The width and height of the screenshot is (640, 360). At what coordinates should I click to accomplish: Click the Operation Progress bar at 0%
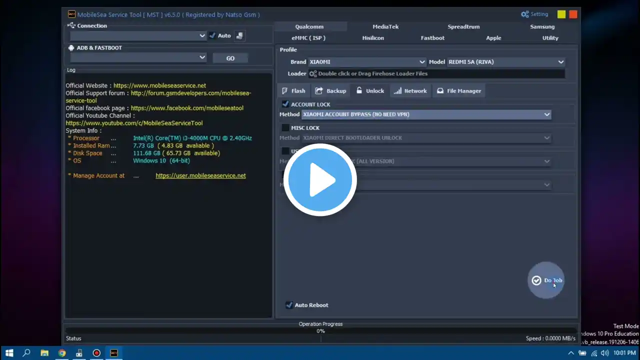tap(320, 331)
